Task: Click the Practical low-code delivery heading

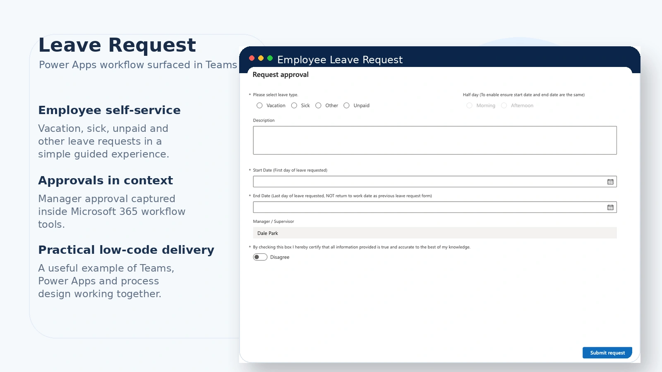Action: tap(126, 250)
